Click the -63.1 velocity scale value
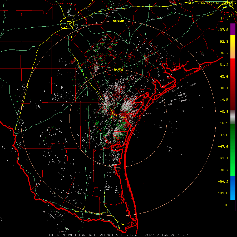 (223, 158)
